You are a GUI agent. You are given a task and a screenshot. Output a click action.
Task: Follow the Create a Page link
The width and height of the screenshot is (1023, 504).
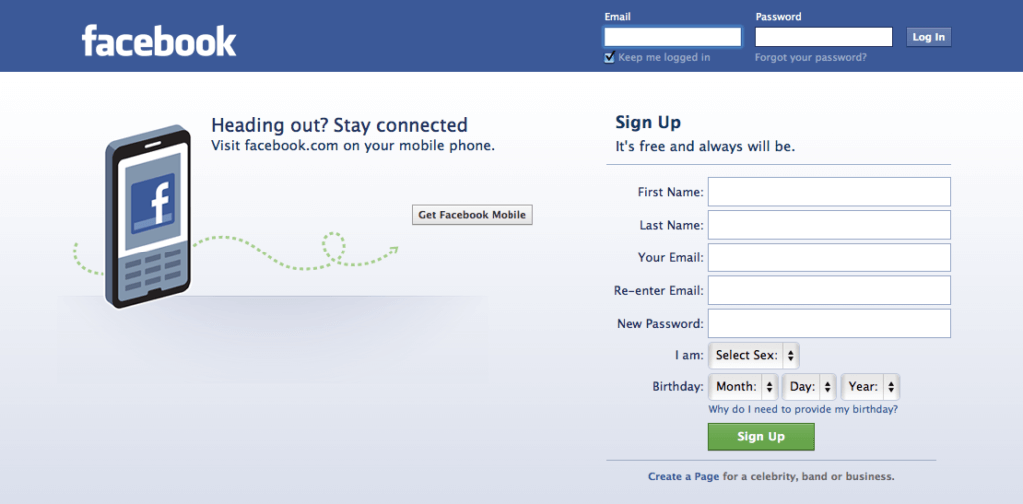tap(683, 477)
